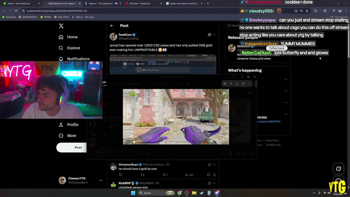Viewport: 350px width, 197px height.
Task: Open Steam from the taskbar
Action: tap(202, 193)
